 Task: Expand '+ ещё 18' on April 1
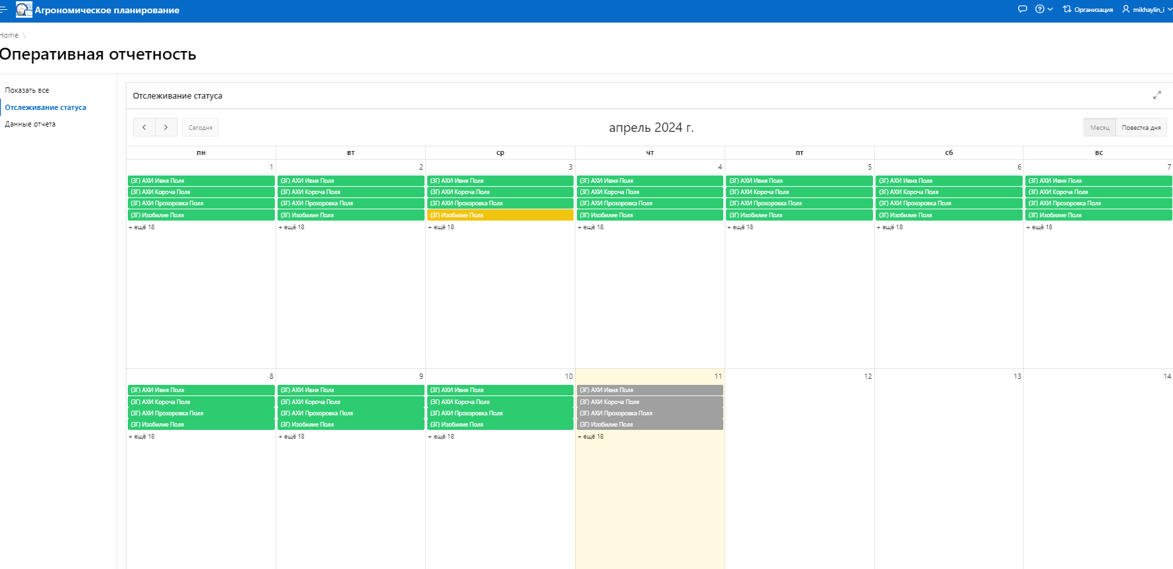[142, 227]
